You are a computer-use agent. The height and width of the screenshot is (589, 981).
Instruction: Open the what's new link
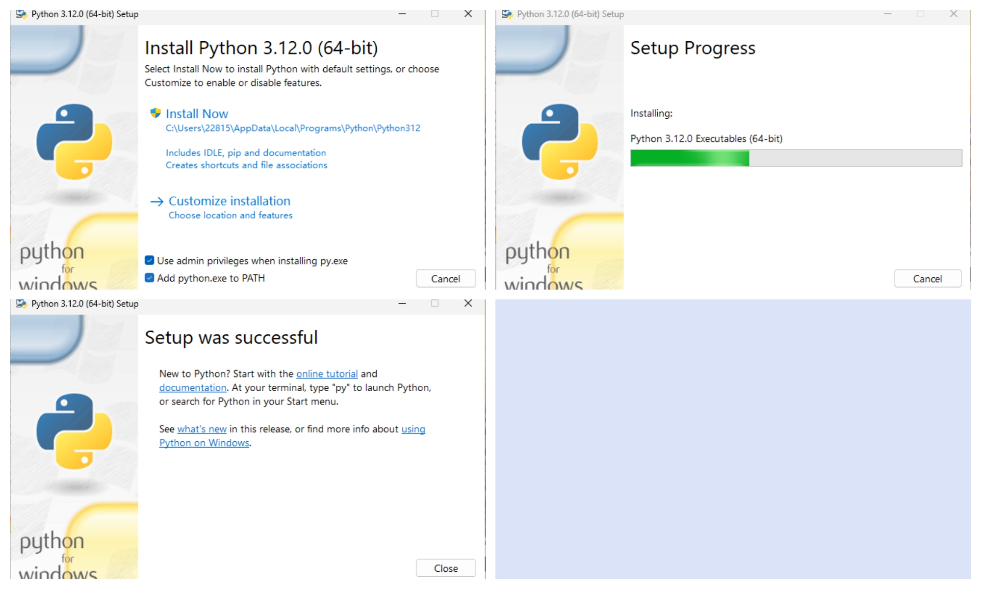coord(202,428)
